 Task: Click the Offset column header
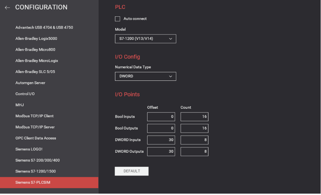tap(153, 107)
